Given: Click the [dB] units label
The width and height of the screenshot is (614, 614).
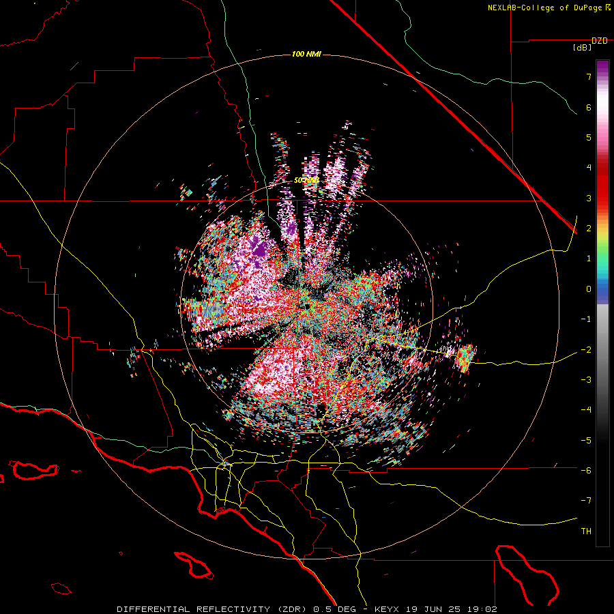Looking at the screenshot, I should (582, 48).
